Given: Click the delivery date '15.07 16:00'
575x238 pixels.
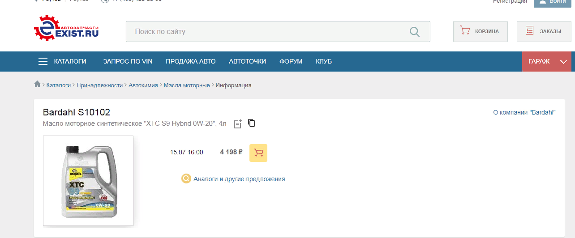Looking at the screenshot, I should coord(187,152).
